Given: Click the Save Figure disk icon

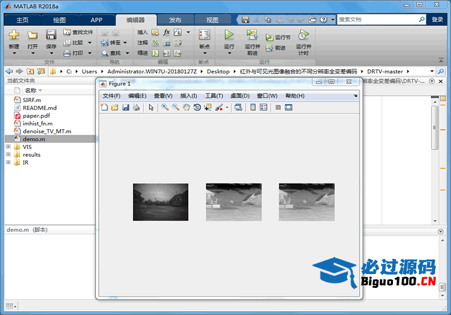Looking at the screenshot, I should pyautogui.click(x=126, y=108).
